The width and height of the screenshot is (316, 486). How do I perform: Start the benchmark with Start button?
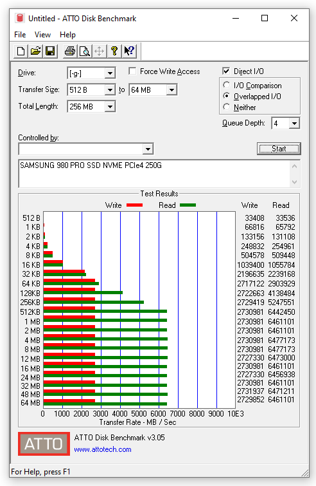(279, 149)
